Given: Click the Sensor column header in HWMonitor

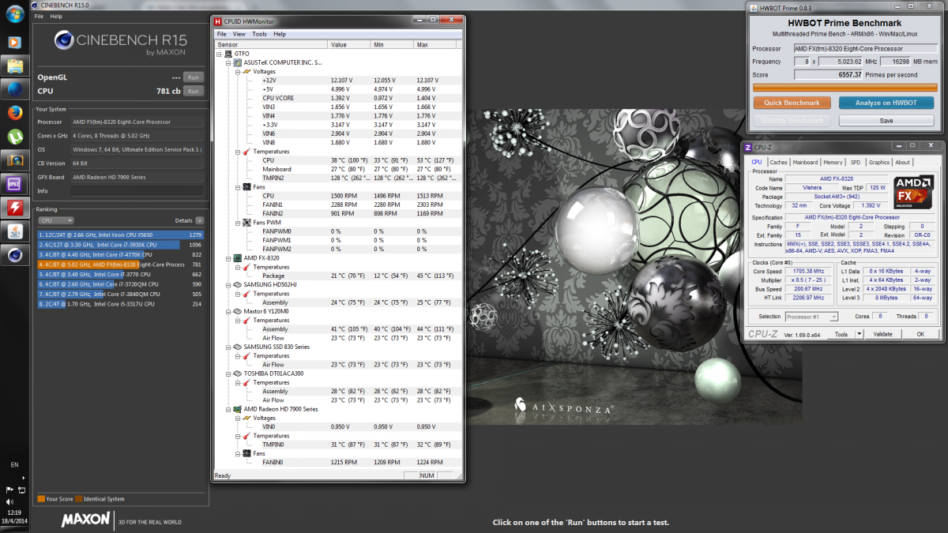Looking at the screenshot, I should [x=270, y=44].
